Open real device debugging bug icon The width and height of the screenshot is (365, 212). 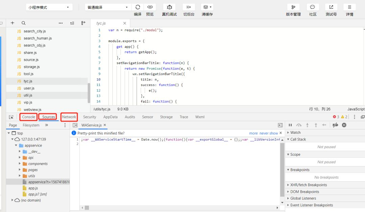(x=169, y=7)
